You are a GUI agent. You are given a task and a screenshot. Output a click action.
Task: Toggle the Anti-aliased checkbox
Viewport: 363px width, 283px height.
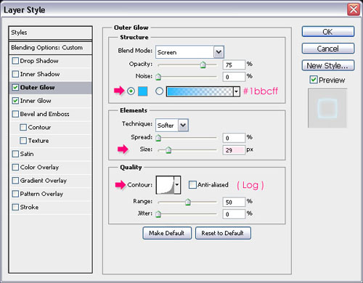point(192,185)
